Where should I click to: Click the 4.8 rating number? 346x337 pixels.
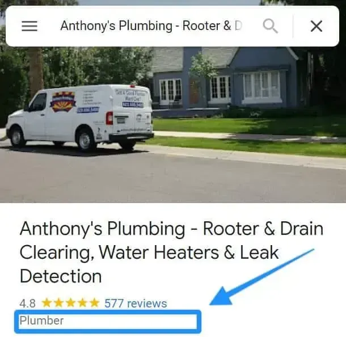27,304
